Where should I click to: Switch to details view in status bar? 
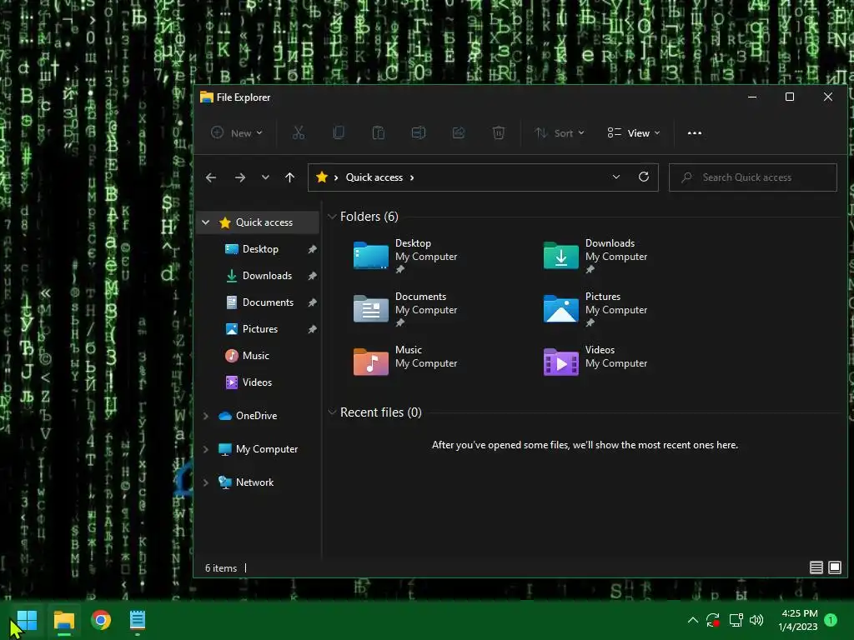[x=816, y=567]
